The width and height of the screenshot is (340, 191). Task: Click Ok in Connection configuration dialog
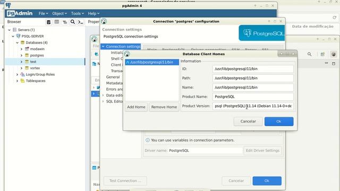coord(267,180)
